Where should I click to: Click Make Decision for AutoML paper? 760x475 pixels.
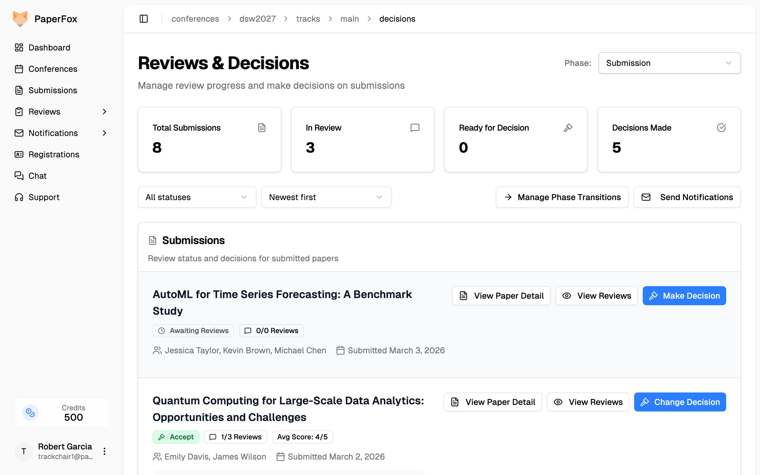point(684,296)
